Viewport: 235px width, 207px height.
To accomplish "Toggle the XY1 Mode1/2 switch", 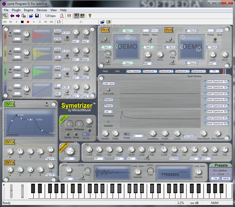I will tap(106, 39).
